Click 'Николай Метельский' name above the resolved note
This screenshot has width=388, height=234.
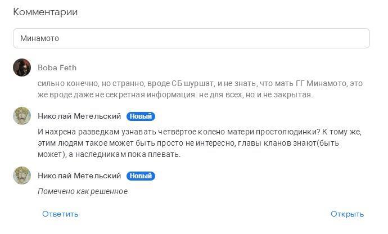pos(79,176)
